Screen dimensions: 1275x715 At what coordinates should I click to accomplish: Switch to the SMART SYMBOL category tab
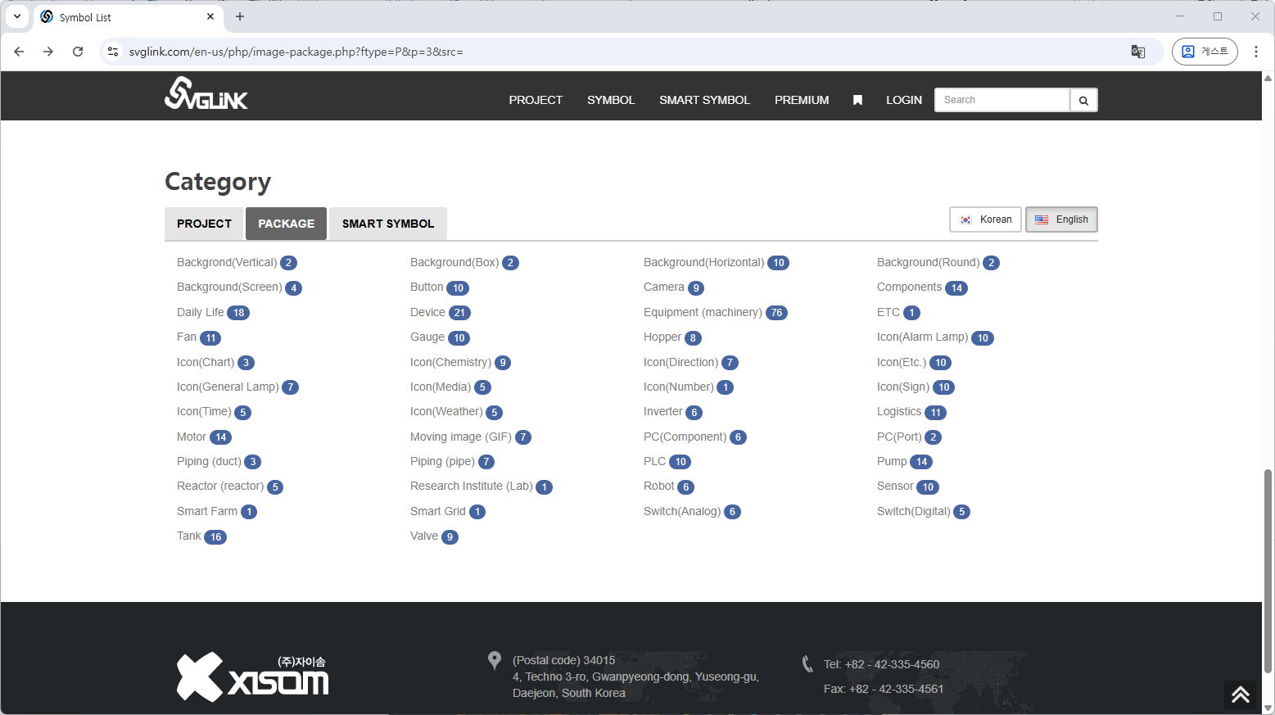[x=387, y=224]
